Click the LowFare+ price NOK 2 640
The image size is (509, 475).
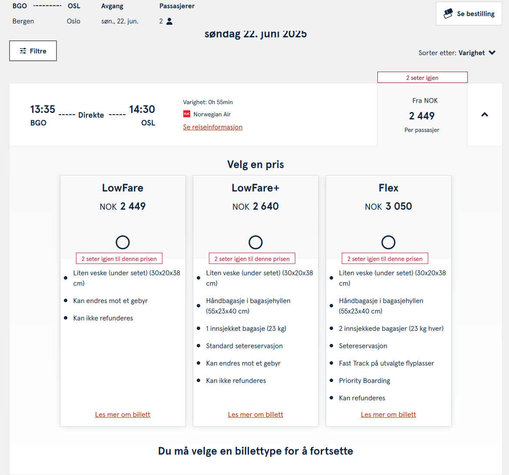255,207
